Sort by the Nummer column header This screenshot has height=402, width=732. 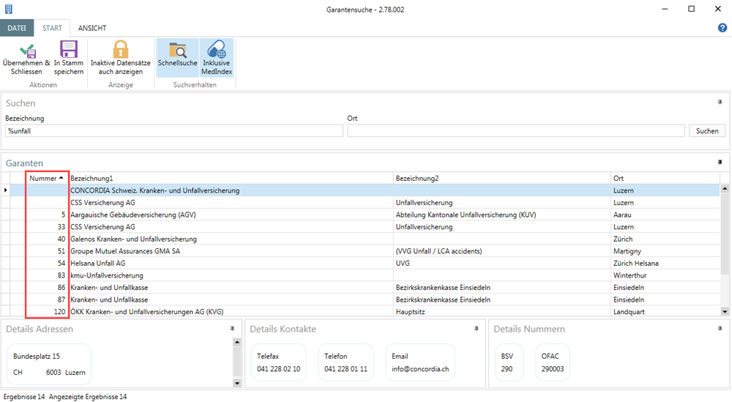46,179
